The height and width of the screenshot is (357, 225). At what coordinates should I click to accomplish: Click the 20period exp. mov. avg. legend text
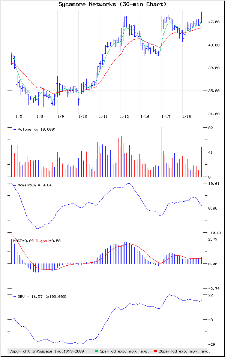coord(184,351)
